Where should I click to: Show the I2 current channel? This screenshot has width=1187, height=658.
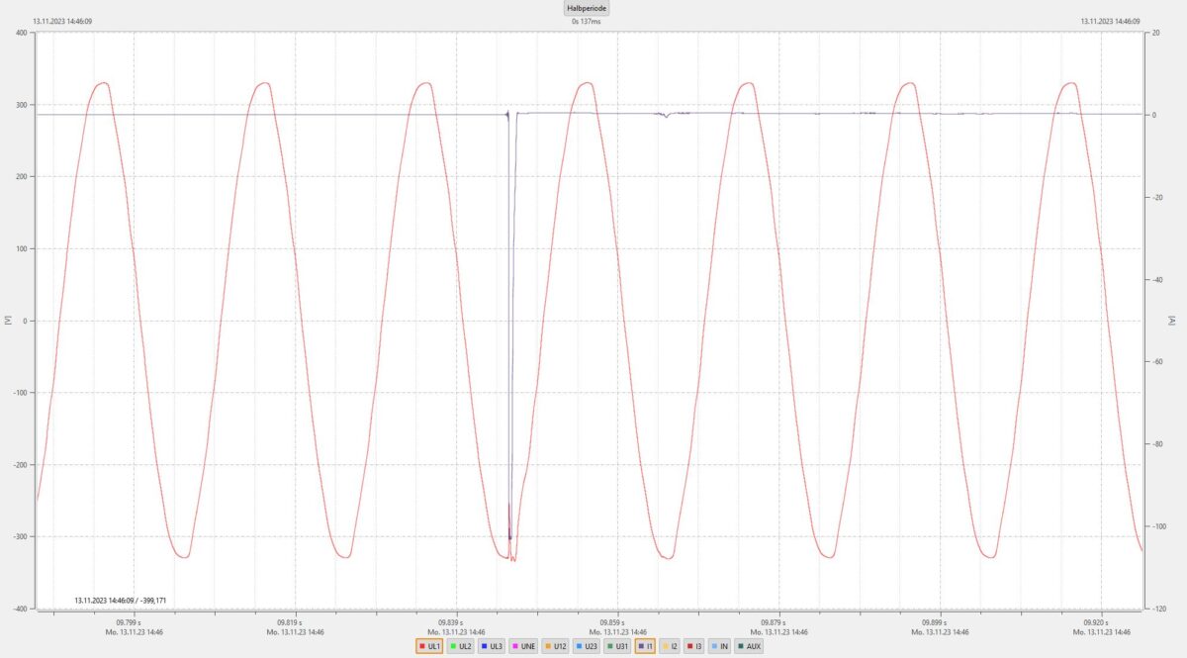(x=670, y=646)
